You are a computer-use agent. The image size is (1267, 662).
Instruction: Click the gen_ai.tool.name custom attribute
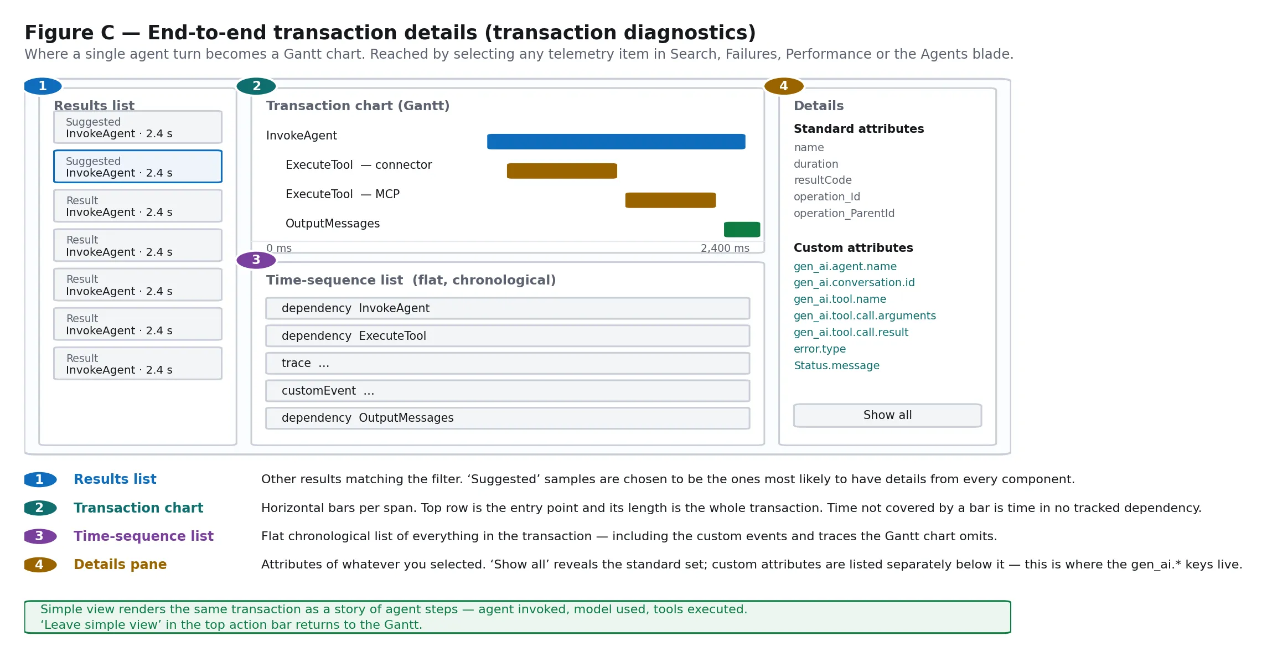840,299
